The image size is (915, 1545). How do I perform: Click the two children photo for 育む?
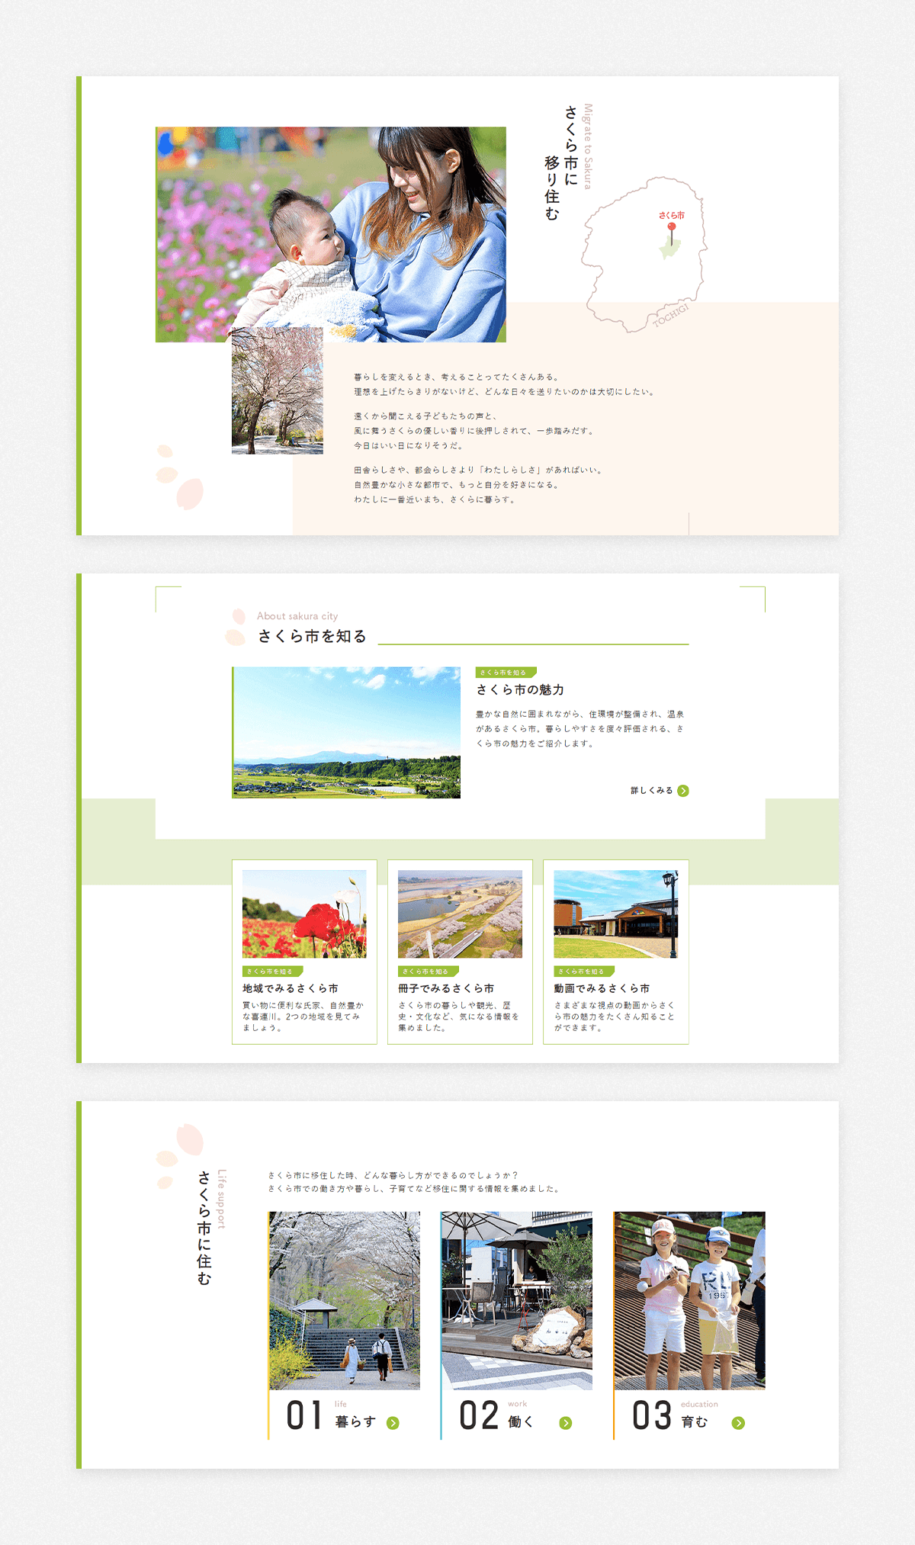click(689, 1301)
